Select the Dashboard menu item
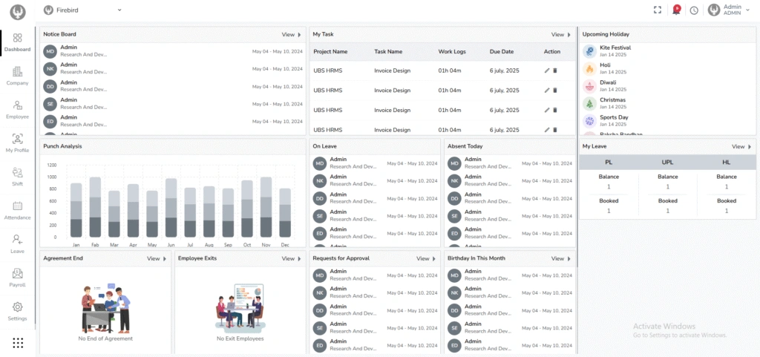 [x=17, y=42]
